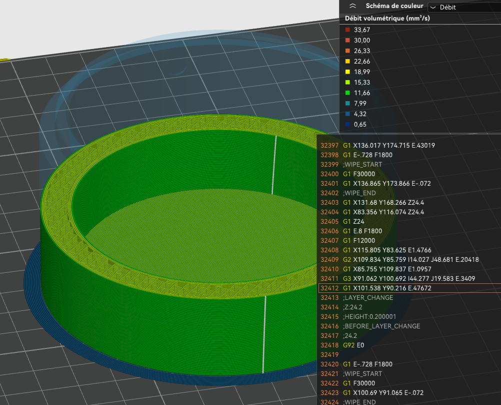Select the dark blue 0,65 swatch
The height and width of the screenshot is (405, 501).
click(x=348, y=125)
